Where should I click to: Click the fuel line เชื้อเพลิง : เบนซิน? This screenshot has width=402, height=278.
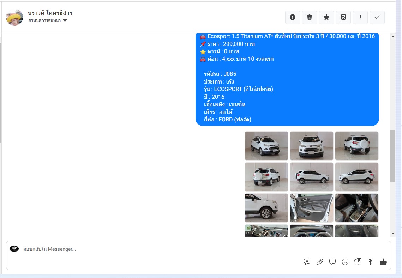coord(224,104)
